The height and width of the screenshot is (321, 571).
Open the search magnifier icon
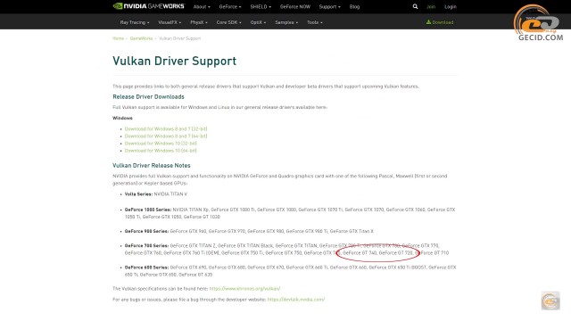[x=415, y=6]
